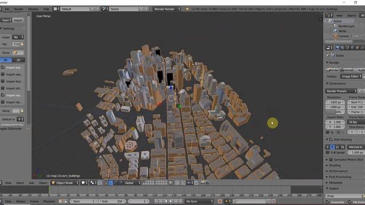The width and height of the screenshot is (365, 205).
Task: Click the screen layout browse icon
Action: click(x=56, y=9)
